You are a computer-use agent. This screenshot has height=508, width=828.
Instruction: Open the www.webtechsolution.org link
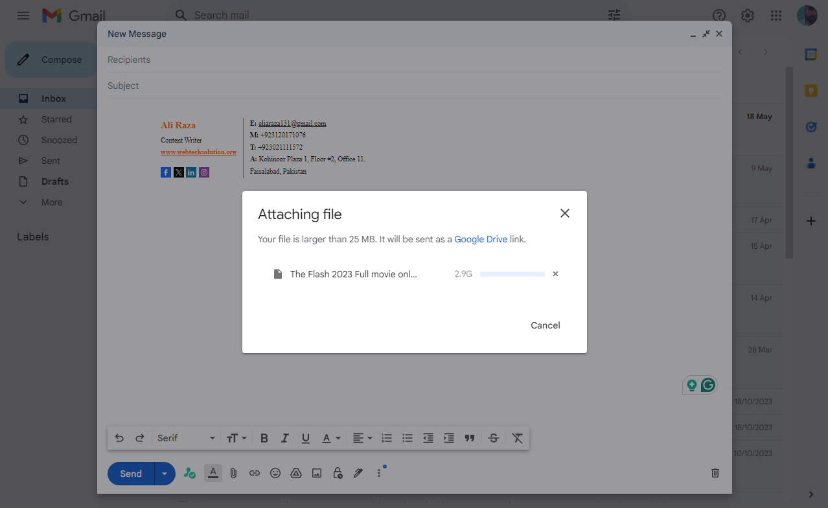tap(198, 152)
